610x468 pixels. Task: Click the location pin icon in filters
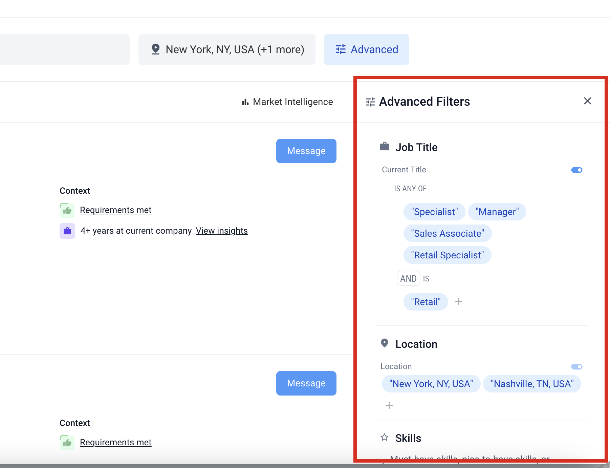point(385,343)
